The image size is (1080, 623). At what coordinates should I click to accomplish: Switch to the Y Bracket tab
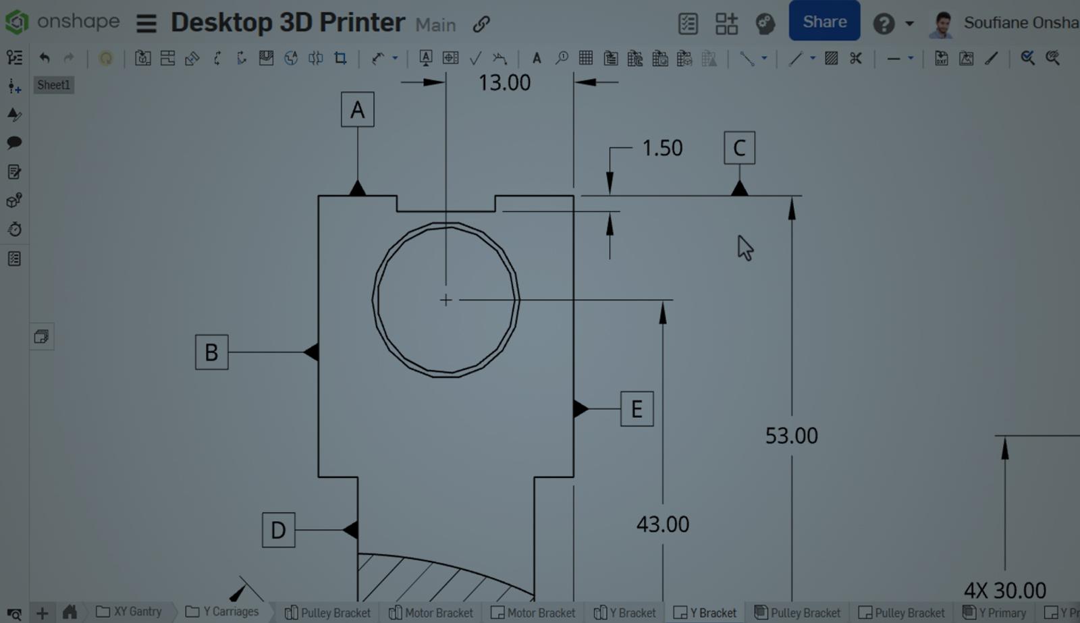[x=705, y=613]
